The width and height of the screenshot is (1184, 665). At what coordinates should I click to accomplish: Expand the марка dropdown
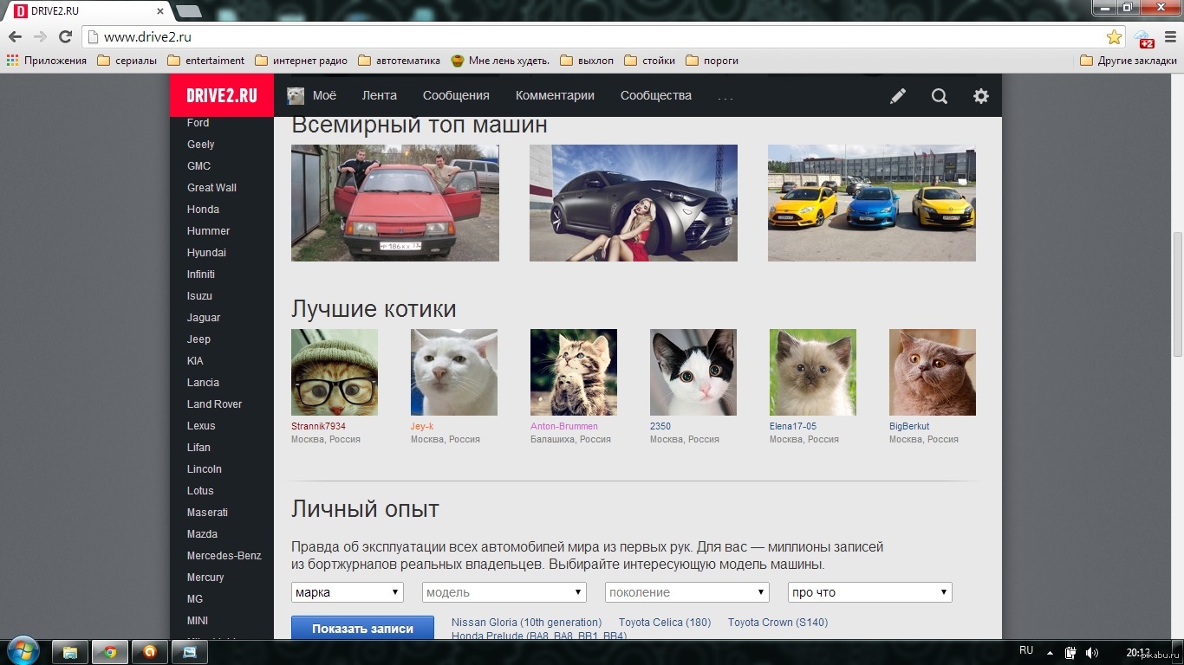point(348,592)
